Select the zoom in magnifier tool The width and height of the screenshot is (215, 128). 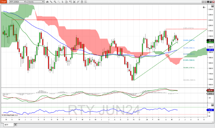pos(55,2)
